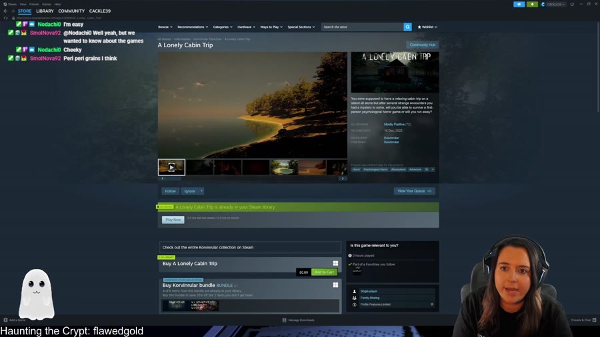Viewport: 600px width, 337px height.
Task: Click the Atmospheric tag
Action: coord(398,169)
